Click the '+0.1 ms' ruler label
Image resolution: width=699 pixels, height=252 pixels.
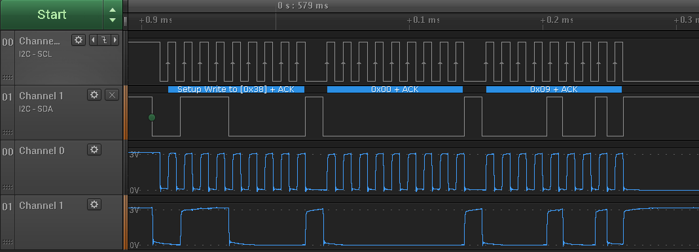[x=423, y=20]
